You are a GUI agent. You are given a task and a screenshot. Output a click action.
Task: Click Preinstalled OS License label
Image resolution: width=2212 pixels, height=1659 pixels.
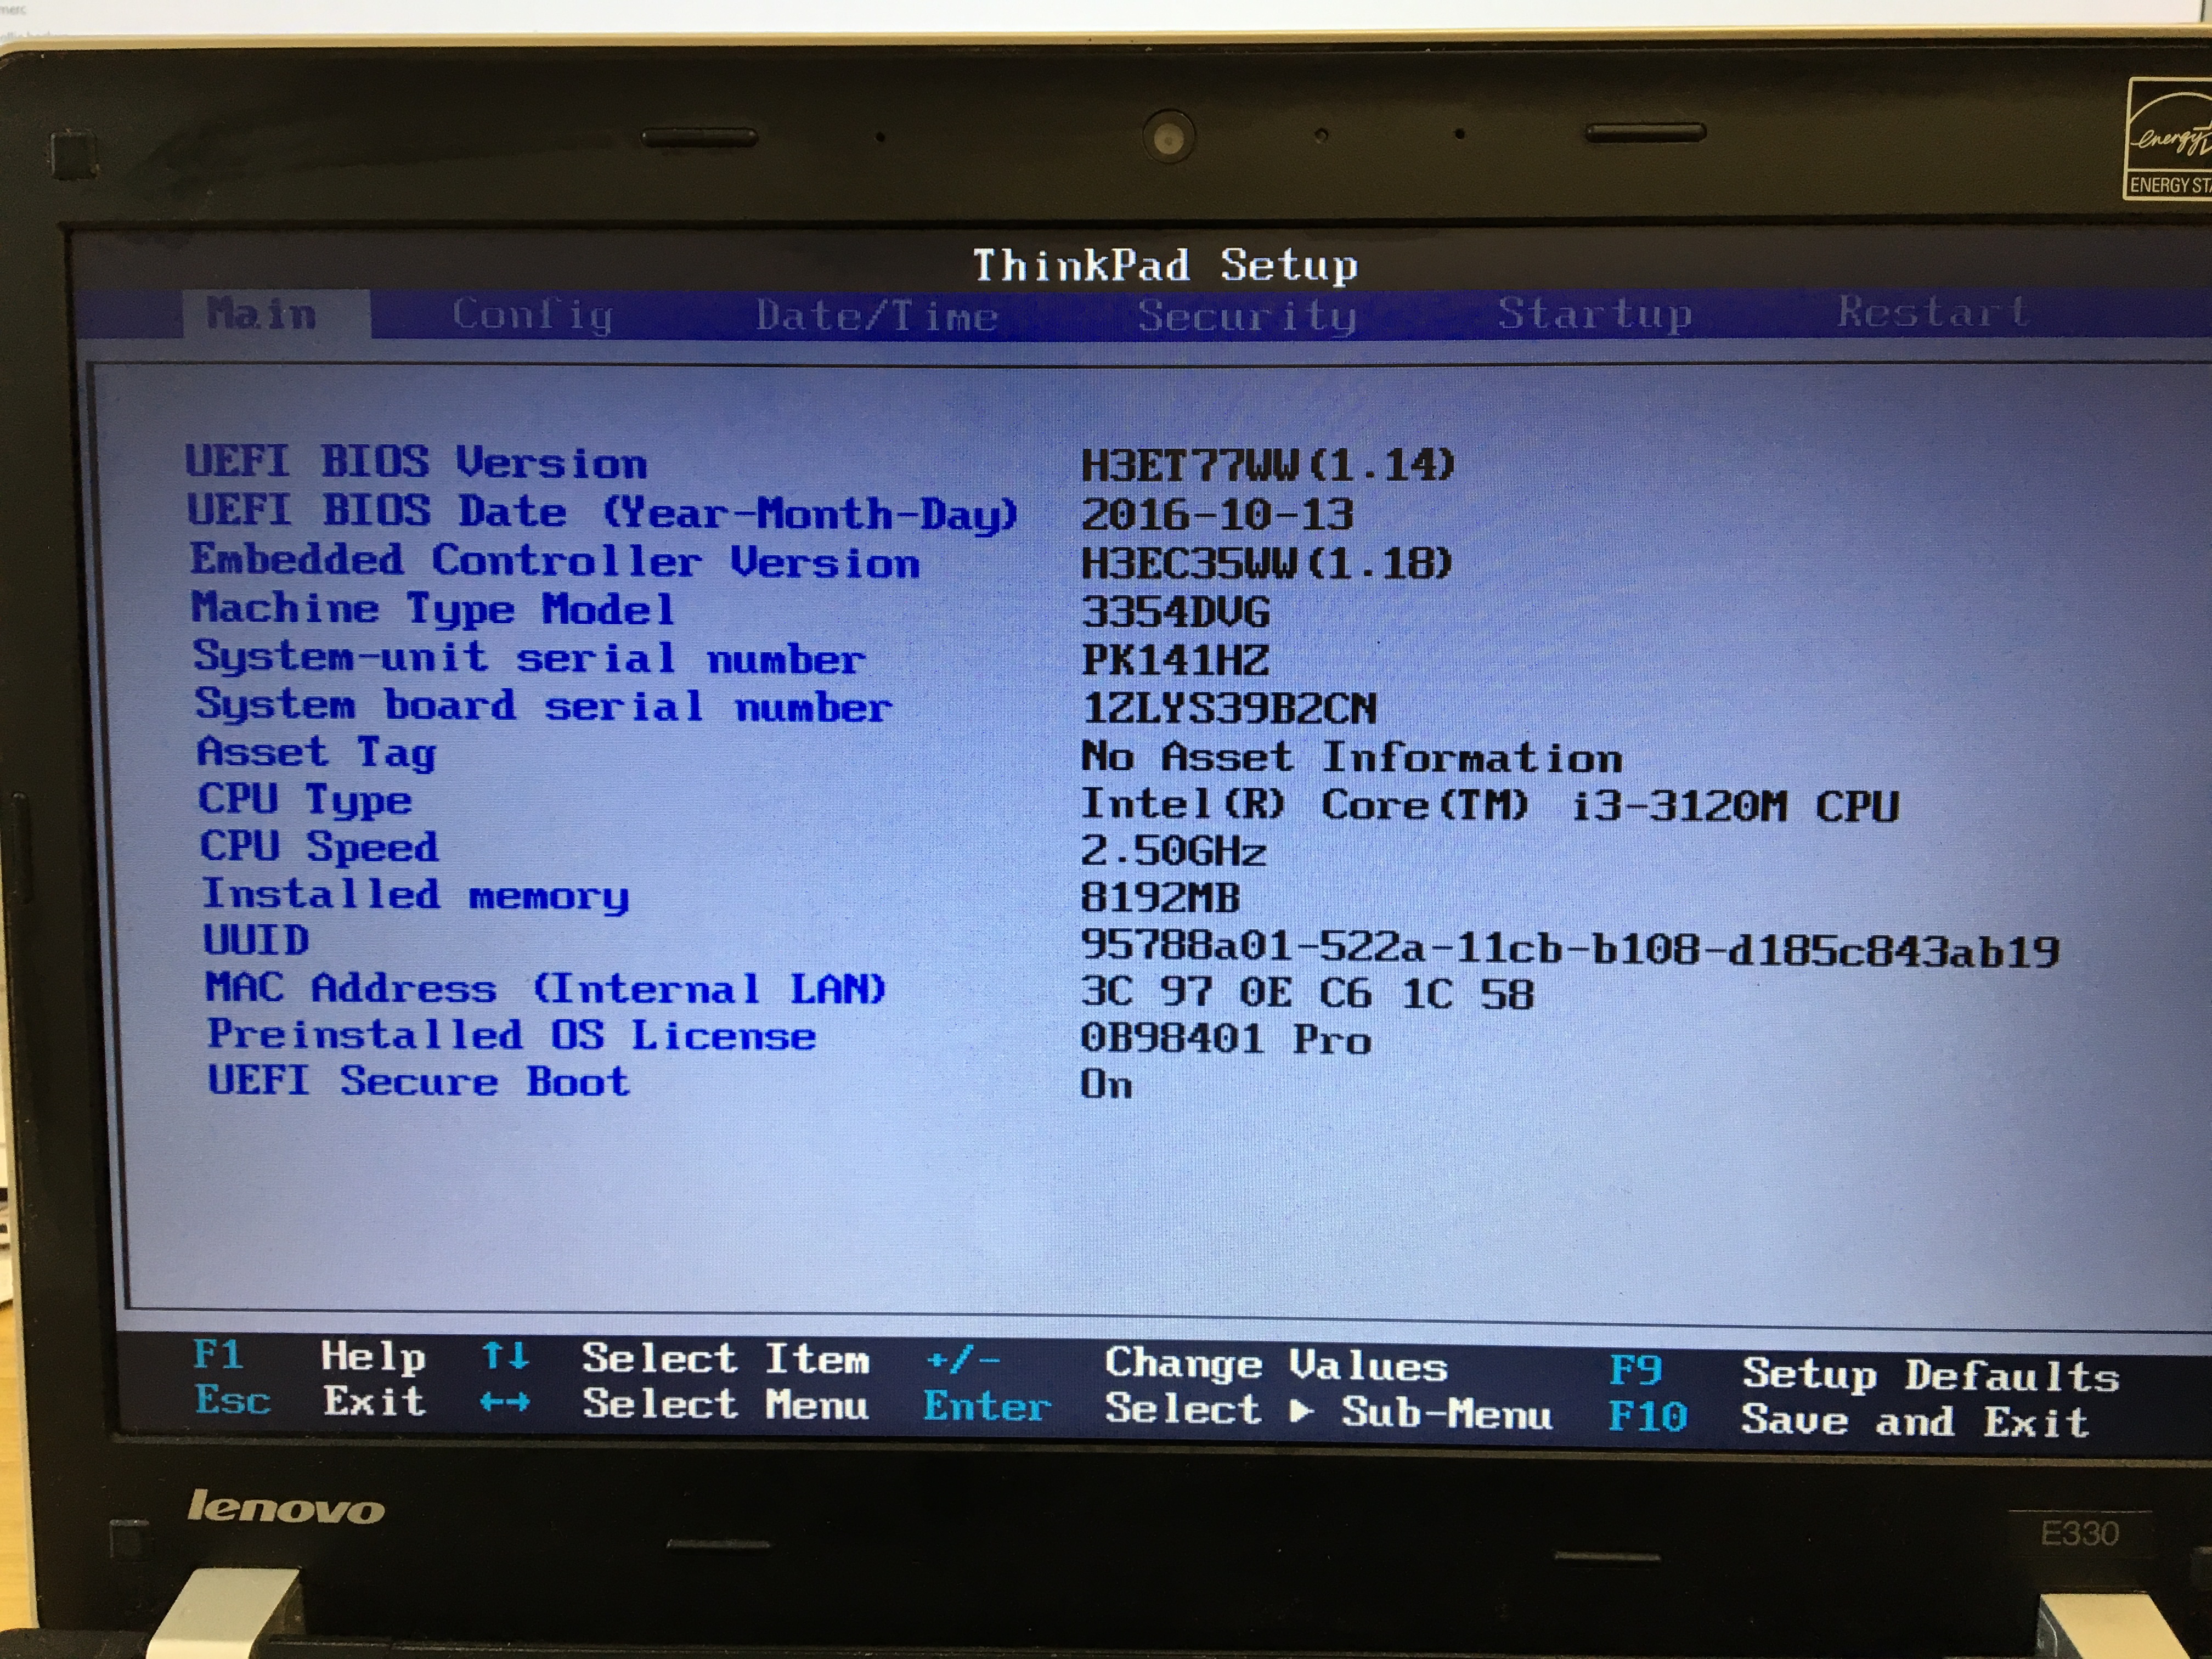pyautogui.click(x=512, y=1035)
